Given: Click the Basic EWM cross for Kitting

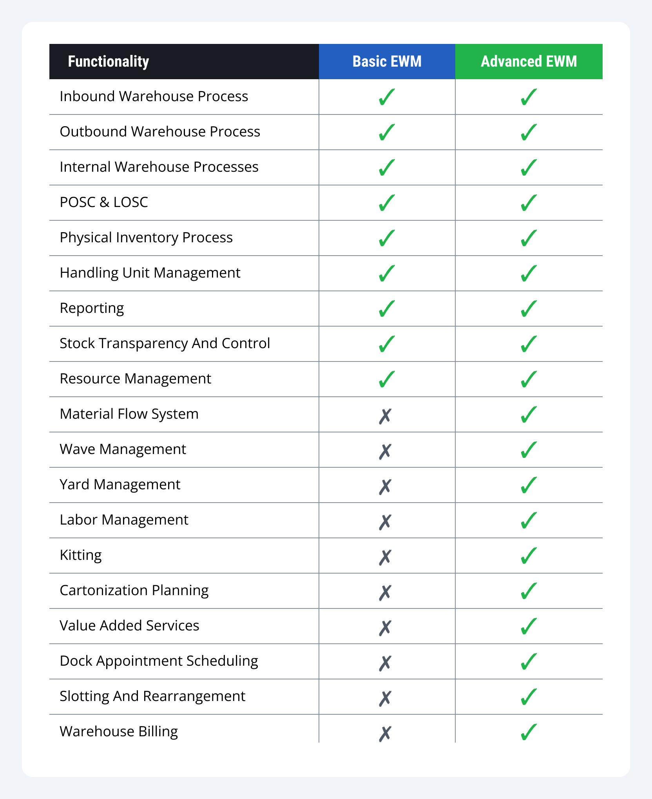Looking at the screenshot, I should click(385, 557).
